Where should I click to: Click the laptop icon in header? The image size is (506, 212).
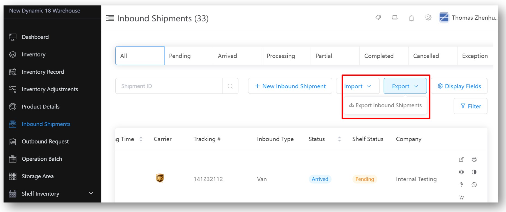coord(395,17)
